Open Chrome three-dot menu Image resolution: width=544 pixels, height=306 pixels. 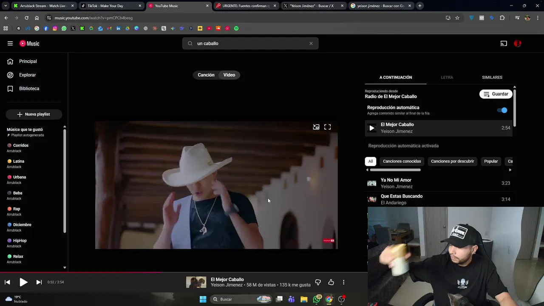(x=538, y=18)
